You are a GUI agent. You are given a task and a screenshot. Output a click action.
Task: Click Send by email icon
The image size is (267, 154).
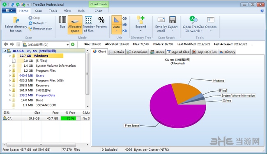[161, 20]
